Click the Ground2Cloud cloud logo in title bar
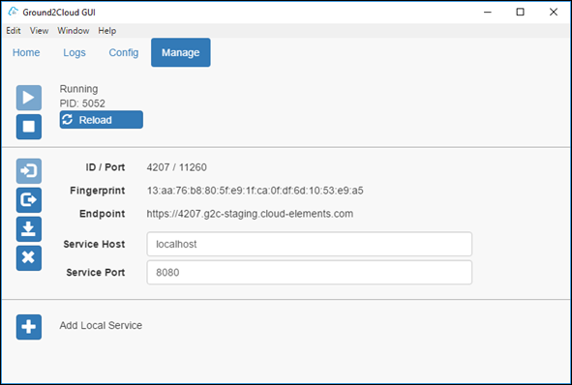The height and width of the screenshot is (385, 572). [13, 12]
